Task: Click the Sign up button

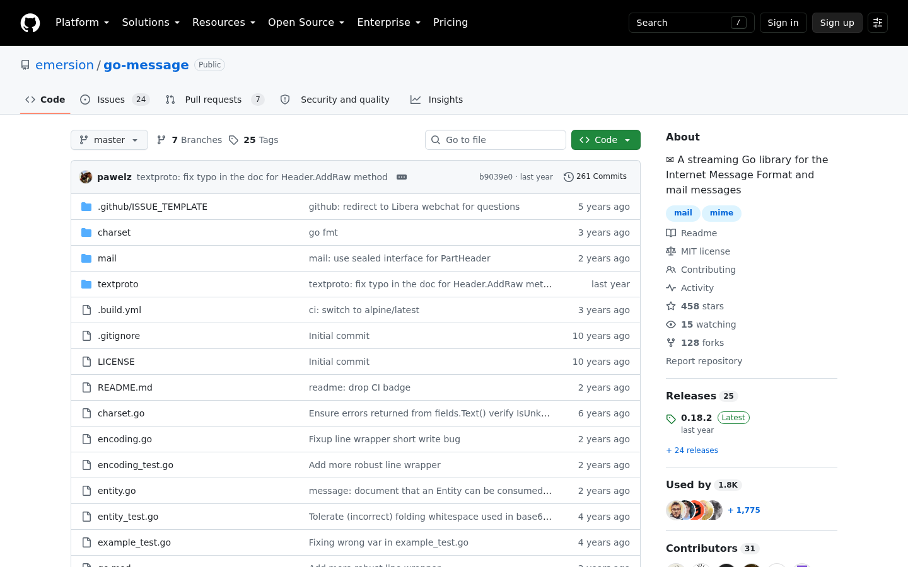Action: [837, 23]
